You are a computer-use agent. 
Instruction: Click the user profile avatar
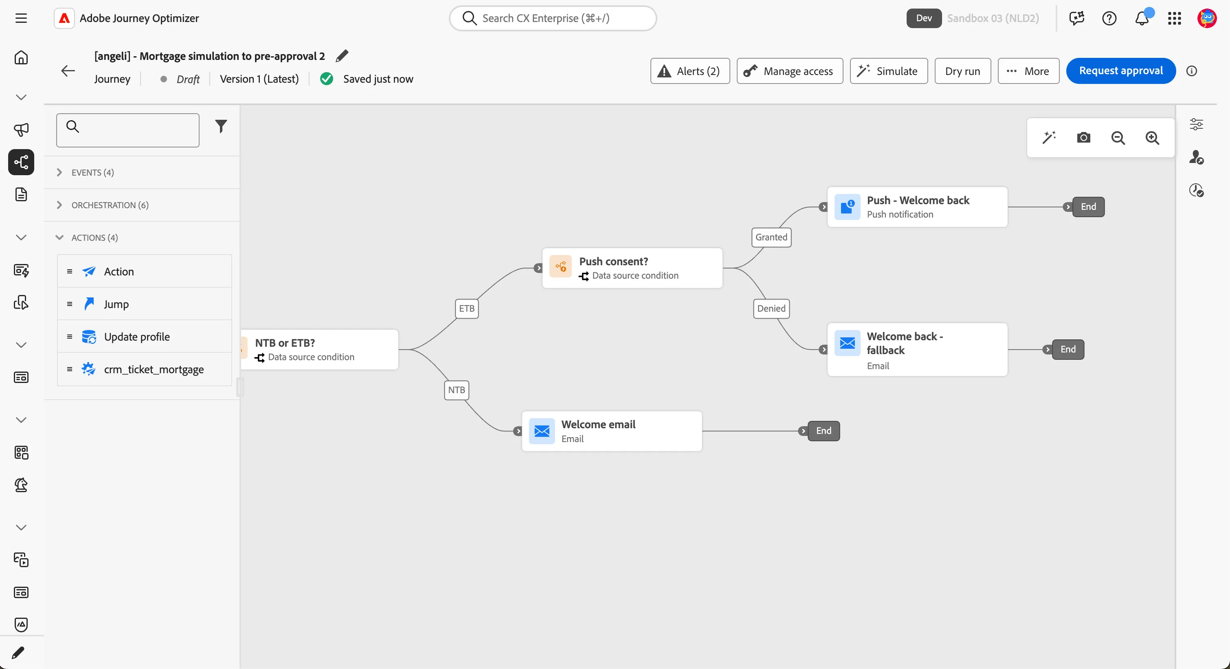tap(1207, 18)
